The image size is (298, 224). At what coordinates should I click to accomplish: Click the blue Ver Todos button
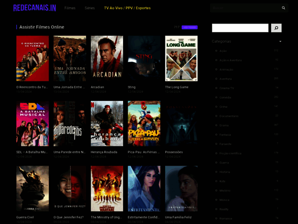[189, 27]
